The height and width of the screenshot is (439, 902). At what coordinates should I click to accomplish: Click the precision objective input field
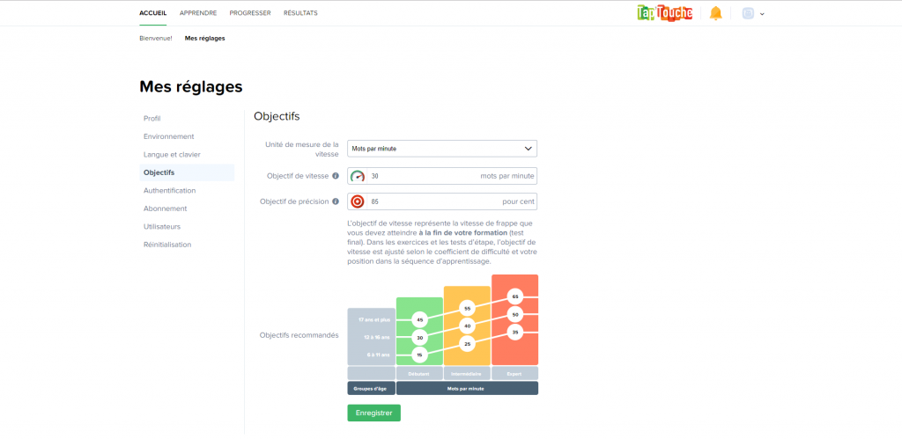(423, 201)
